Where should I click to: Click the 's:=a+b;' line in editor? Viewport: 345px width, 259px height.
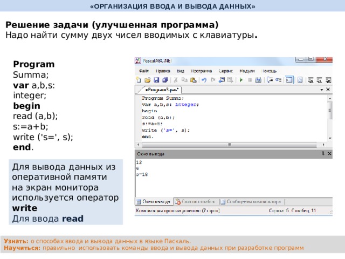coord(152,124)
